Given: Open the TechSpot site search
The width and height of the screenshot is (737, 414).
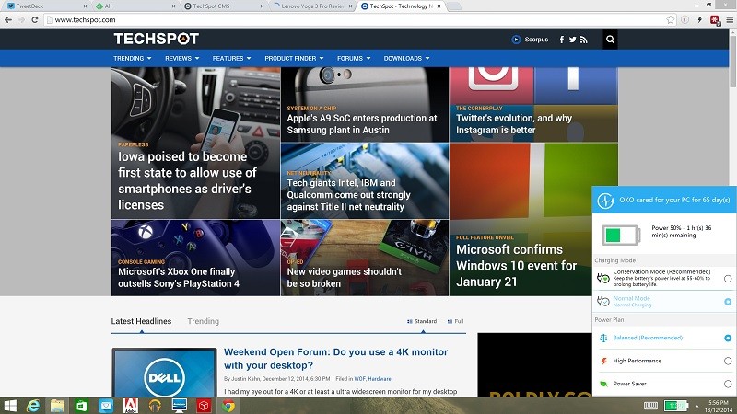Looking at the screenshot, I should click(610, 40).
